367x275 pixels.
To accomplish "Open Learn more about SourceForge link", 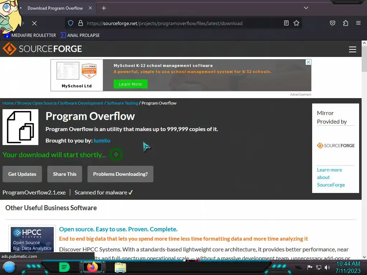I will (x=331, y=177).
